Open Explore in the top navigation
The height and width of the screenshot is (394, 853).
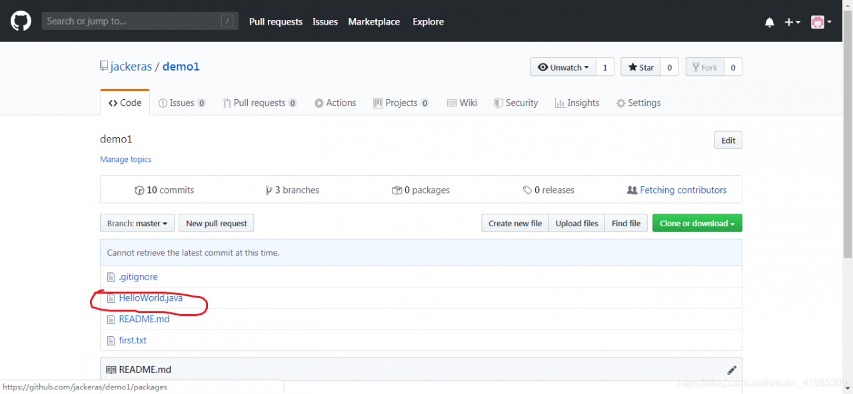(428, 21)
